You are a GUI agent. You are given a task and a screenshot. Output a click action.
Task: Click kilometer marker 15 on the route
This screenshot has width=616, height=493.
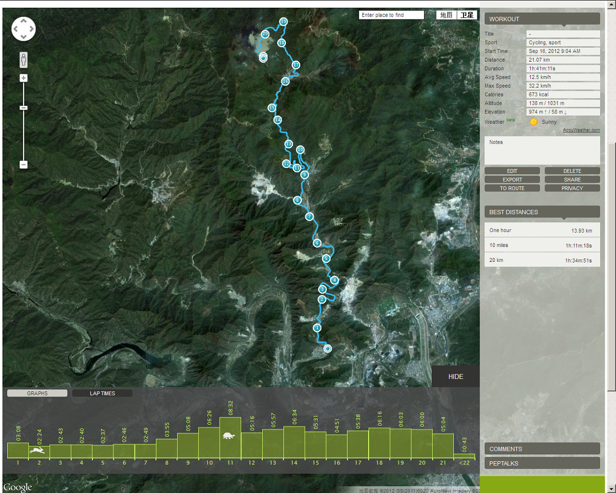pyautogui.click(x=272, y=108)
